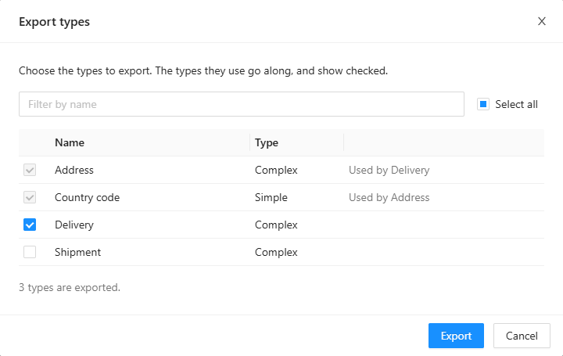Viewport: 563px width, 356px height.
Task: Click the Country code row checkbox
Action: (30, 197)
